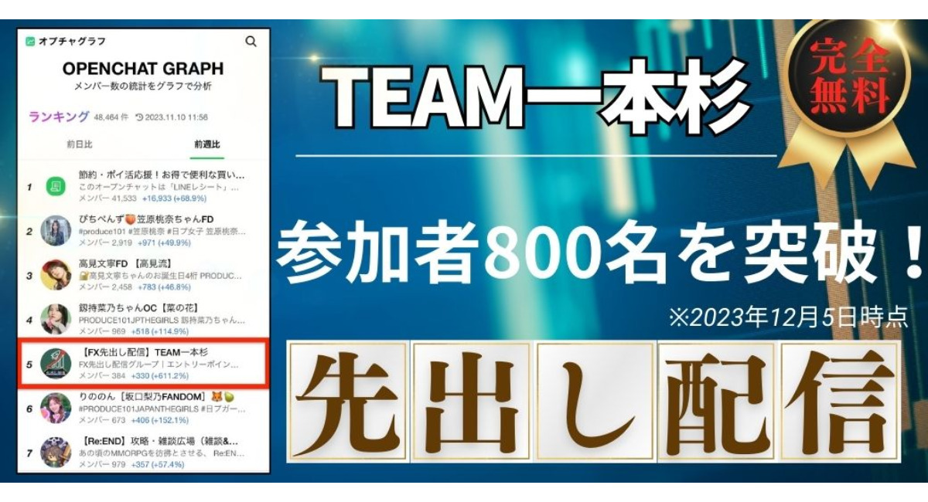Click the Re:END chat avatar icon
Viewport: 928px width, 502px height.
(56, 451)
